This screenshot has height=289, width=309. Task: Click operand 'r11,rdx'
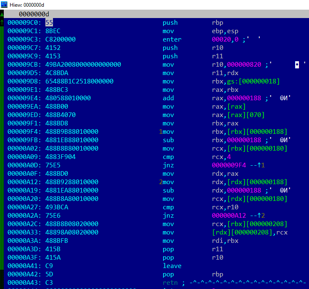(225, 73)
